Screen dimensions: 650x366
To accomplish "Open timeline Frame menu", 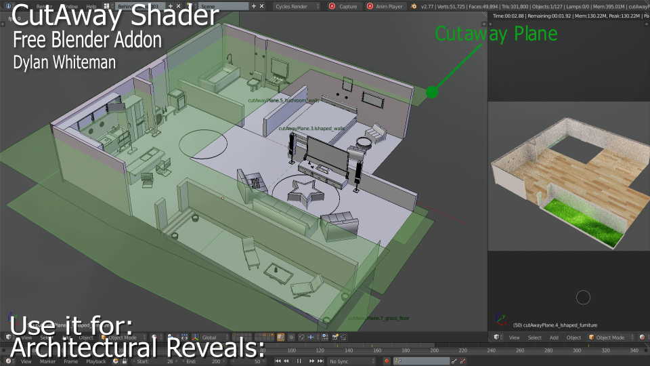I will click(71, 362).
